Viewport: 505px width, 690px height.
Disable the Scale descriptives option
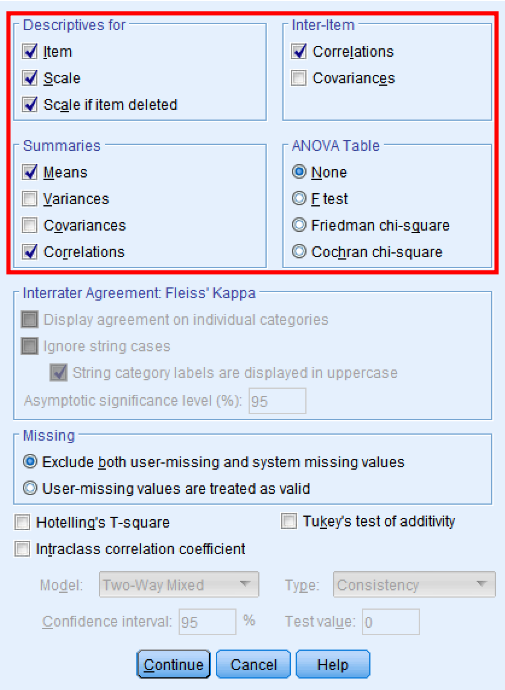click(31, 78)
